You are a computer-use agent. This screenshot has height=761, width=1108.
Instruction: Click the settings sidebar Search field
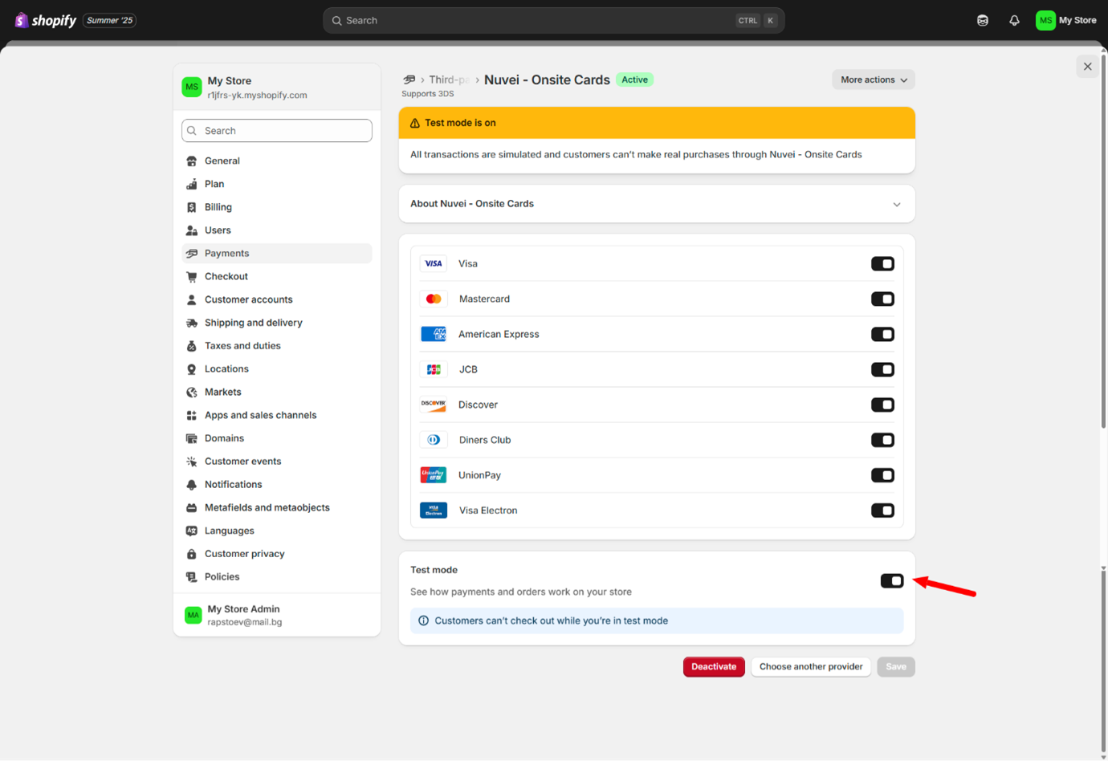tap(277, 131)
